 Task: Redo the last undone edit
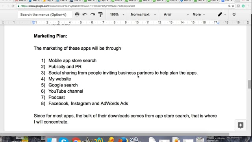click(93, 15)
